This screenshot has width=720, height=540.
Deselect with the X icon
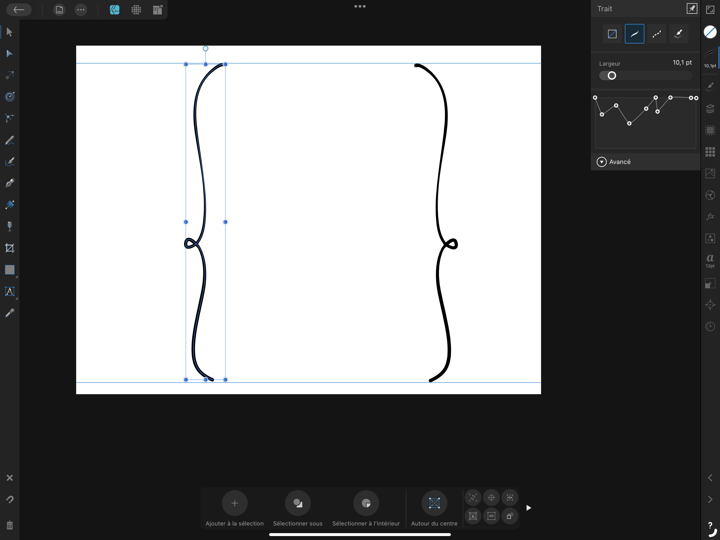coord(9,478)
